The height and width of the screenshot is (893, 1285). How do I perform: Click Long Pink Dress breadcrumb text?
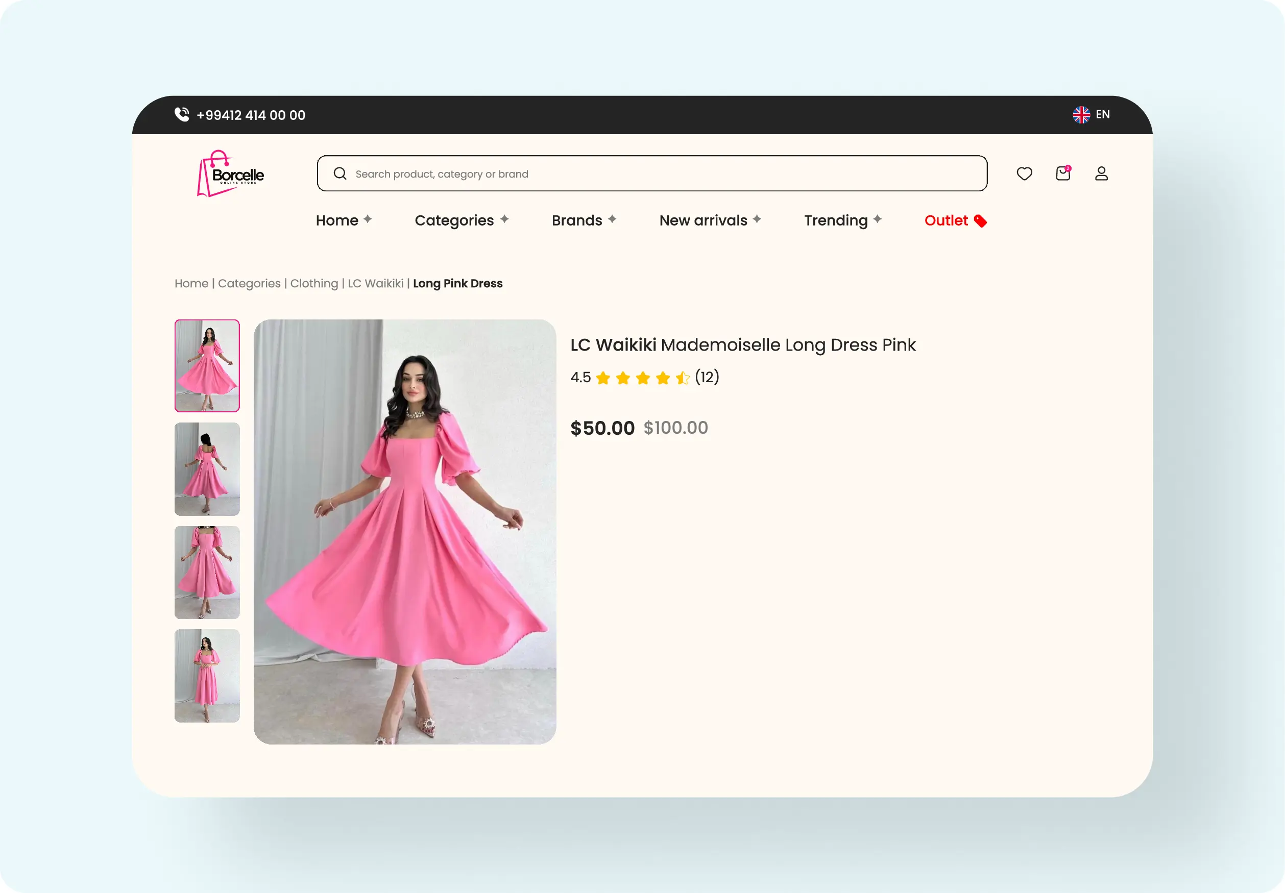point(458,284)
